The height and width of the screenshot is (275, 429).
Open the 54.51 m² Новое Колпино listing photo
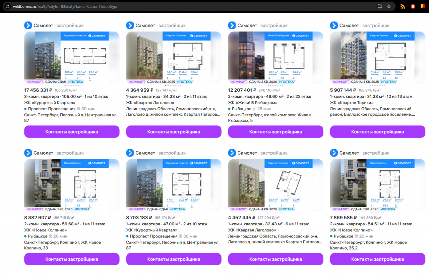[378, 185]
